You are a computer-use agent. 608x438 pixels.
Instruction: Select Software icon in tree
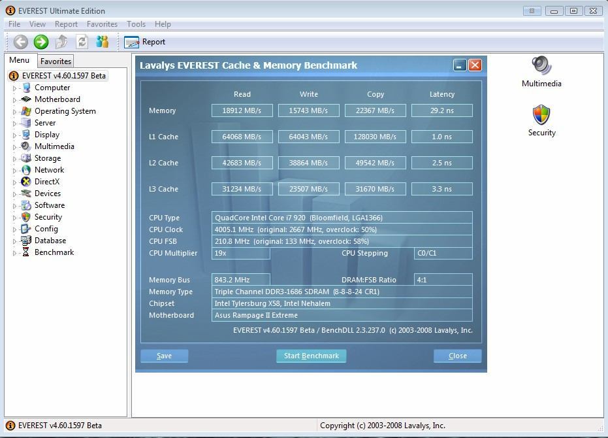coord(26,205)
